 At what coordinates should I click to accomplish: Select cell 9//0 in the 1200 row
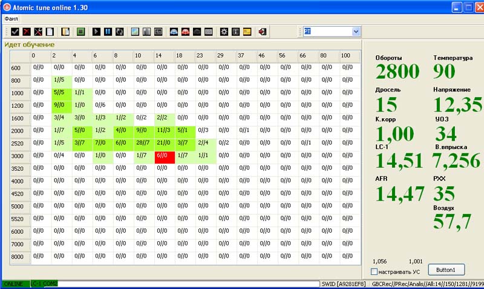[62, 107]
